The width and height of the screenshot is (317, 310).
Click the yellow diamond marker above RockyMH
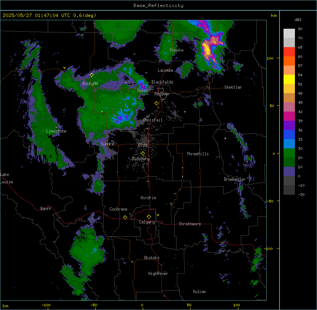coord(92,75)
